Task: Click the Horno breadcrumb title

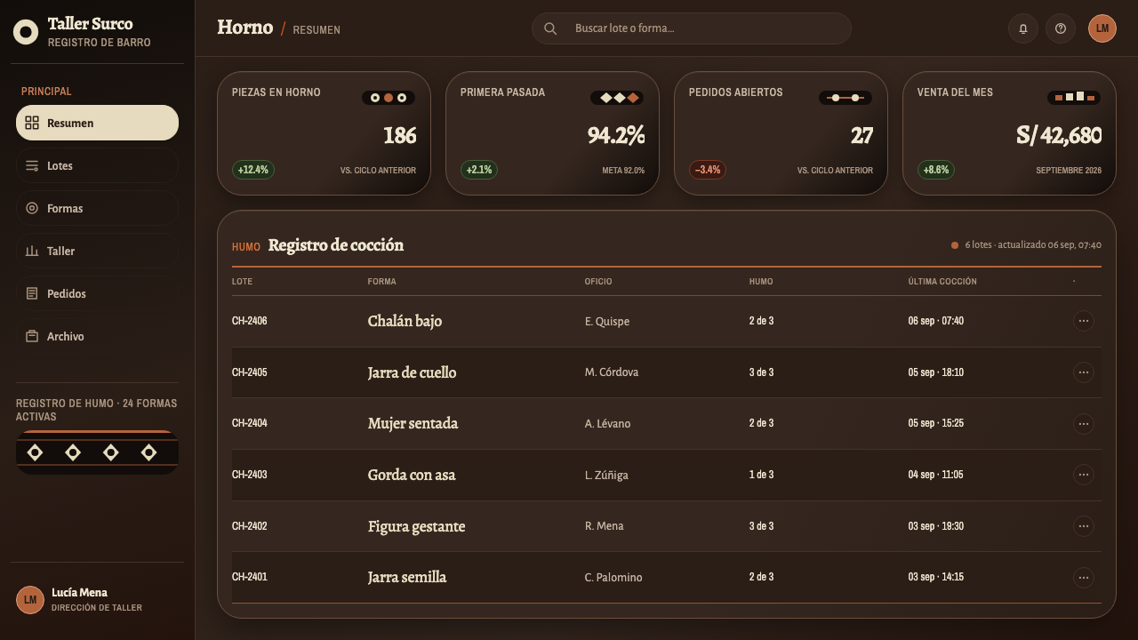Action: pyautogui.click(x=244, y=28)
